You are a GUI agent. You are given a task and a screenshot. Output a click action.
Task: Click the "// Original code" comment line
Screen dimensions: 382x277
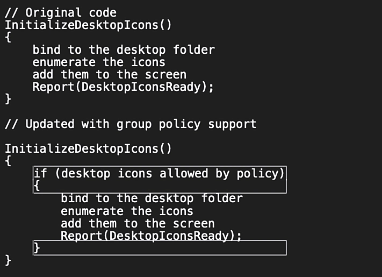[x=61, y=12]
